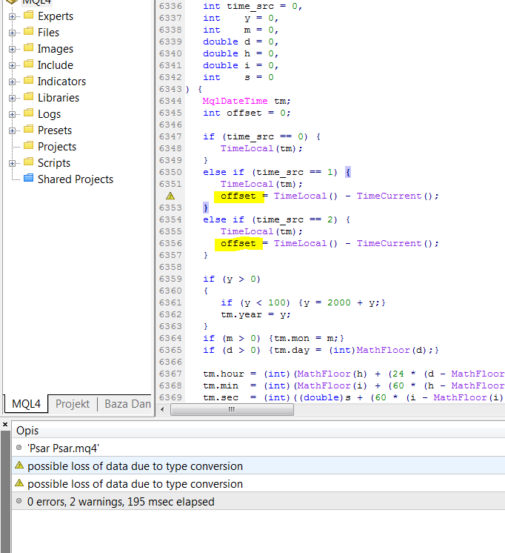Click the bullet icon beside '0 errors, 2 warnings'
The width and height of the screenshot is (505, 553).
pos(19,501)
